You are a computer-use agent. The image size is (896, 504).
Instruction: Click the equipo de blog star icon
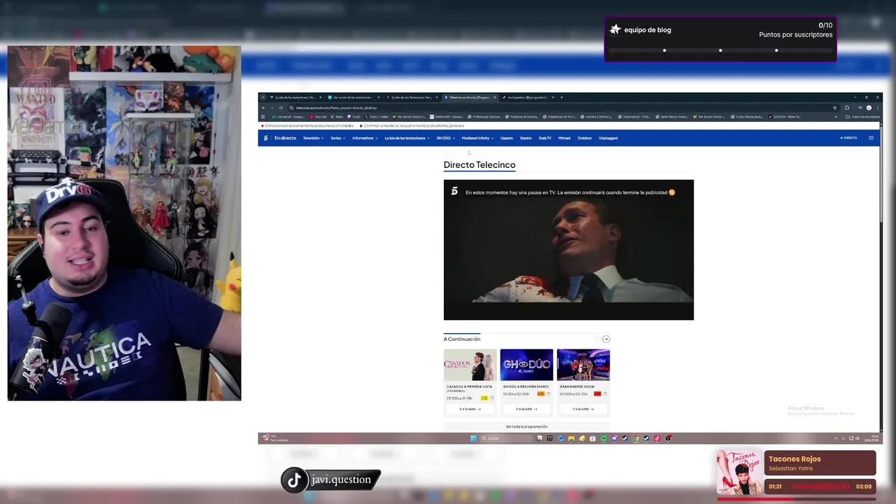point(615,29)
